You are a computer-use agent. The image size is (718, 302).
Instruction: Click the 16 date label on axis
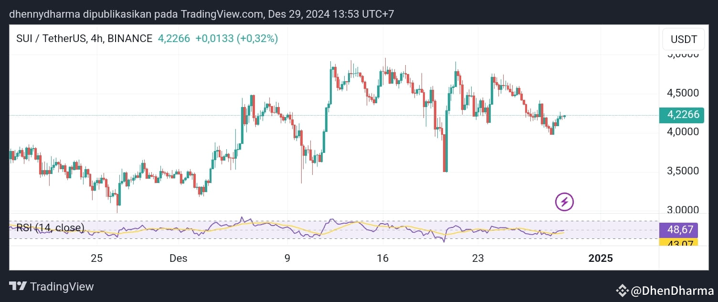point(382,259)
